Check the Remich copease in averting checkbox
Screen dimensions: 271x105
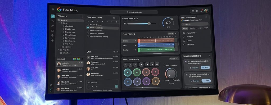pyautogui.click(x=88, y=36)
